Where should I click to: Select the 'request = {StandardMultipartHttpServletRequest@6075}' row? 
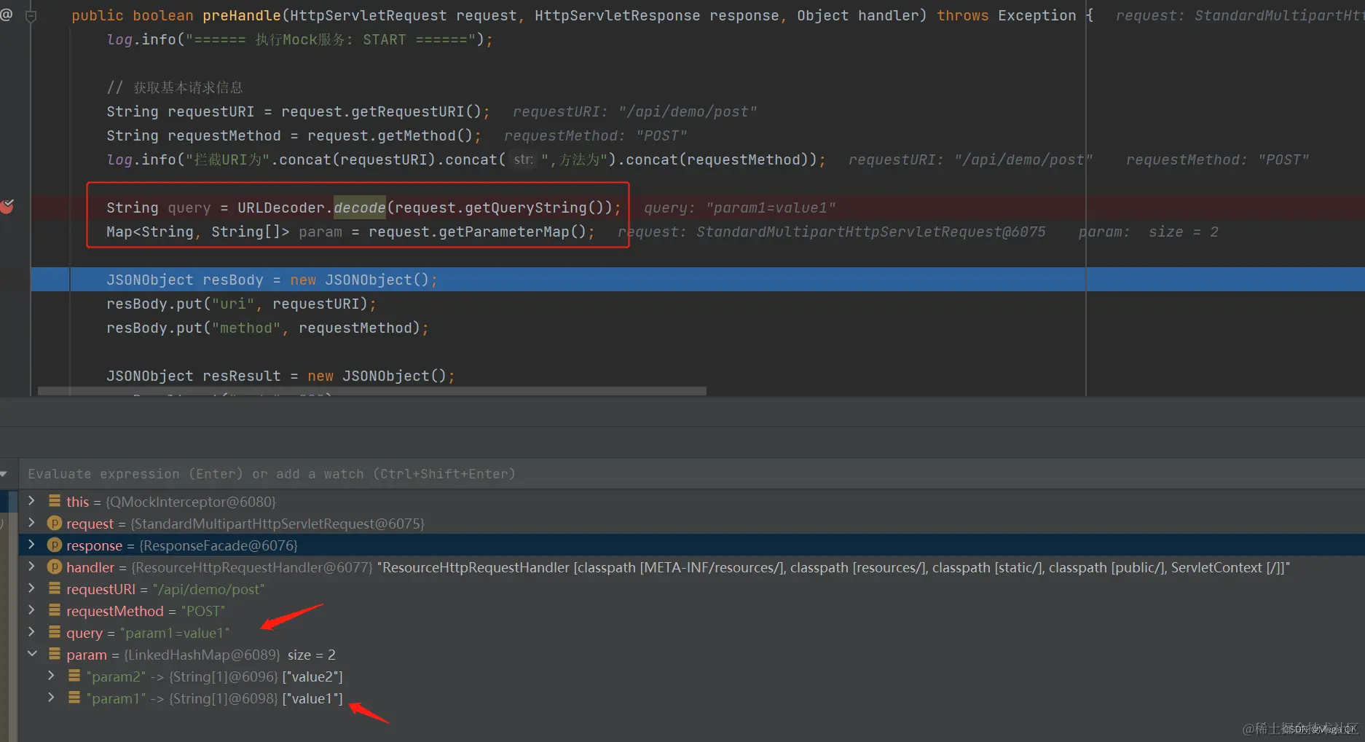691,524
